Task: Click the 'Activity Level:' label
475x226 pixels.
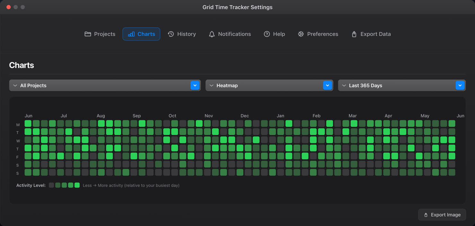Action: [x=31, y=185]
